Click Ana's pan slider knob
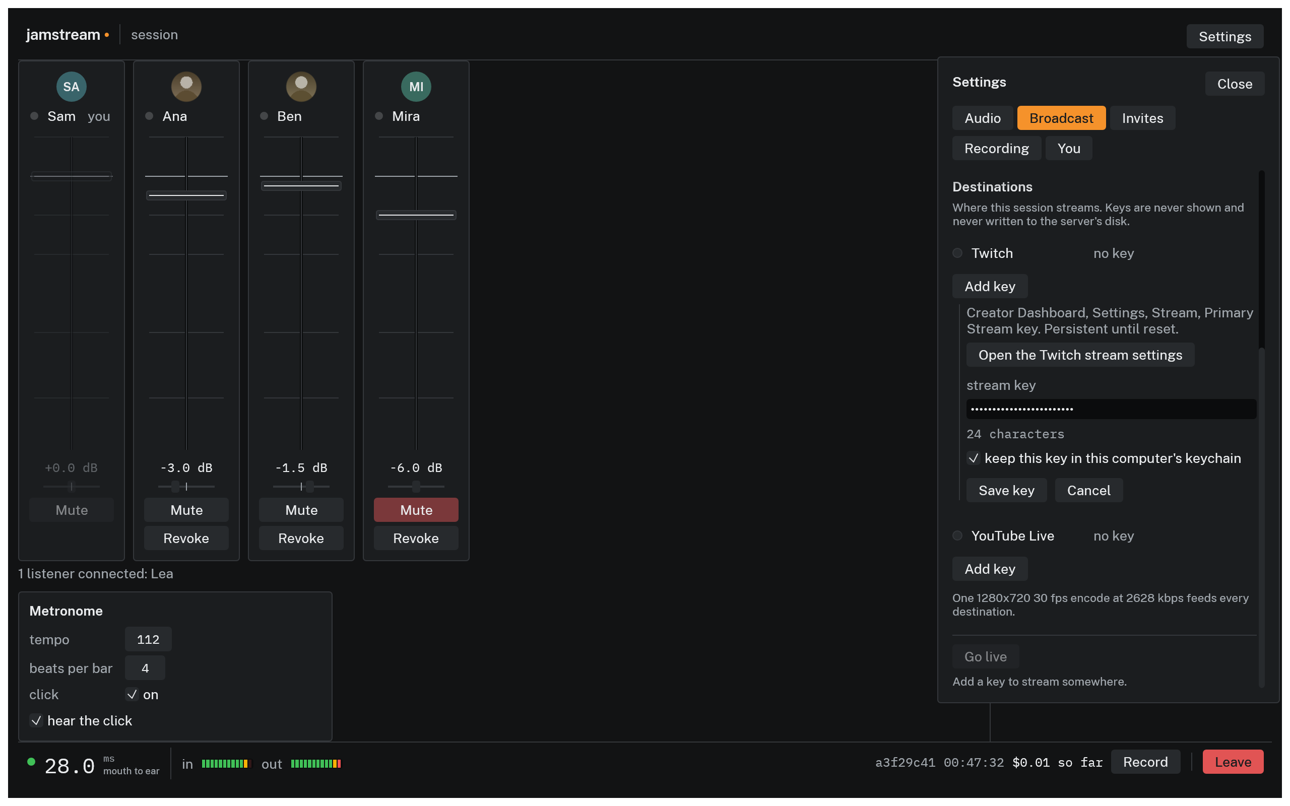Screen dimensions: 1290x806 click(175, 486)
